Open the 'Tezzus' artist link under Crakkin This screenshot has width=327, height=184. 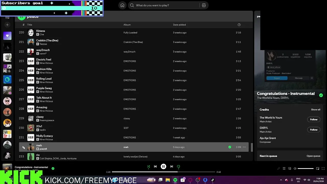[43, 44]
